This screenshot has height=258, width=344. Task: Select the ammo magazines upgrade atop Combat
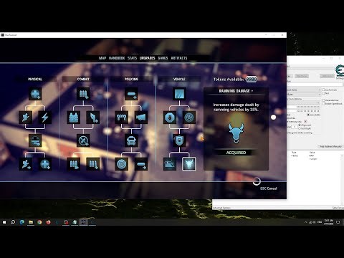(x=83, y=94)
